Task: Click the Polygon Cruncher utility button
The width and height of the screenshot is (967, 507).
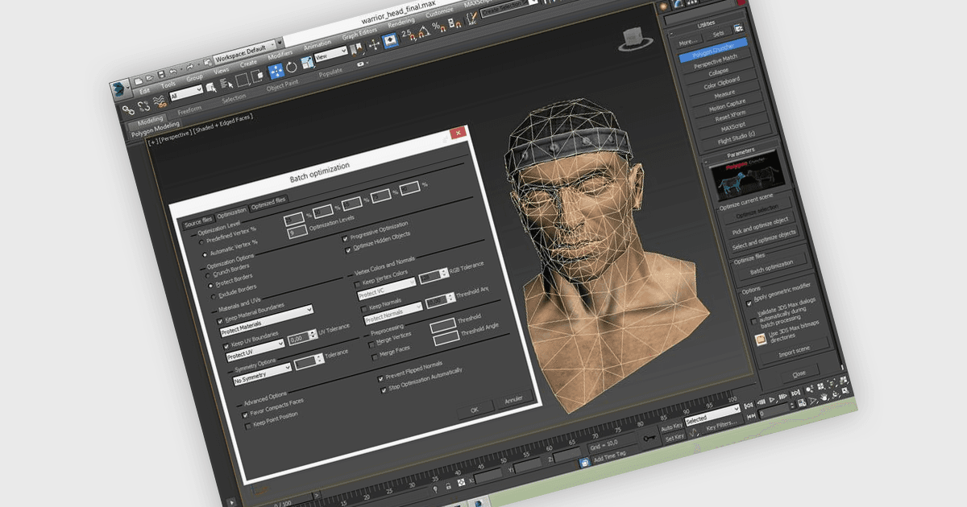Action: coord(714,50)
